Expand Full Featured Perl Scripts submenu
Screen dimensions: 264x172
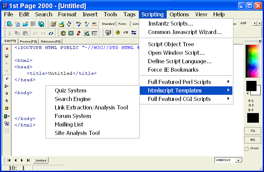pyautogui.click(x=186, y=82)
